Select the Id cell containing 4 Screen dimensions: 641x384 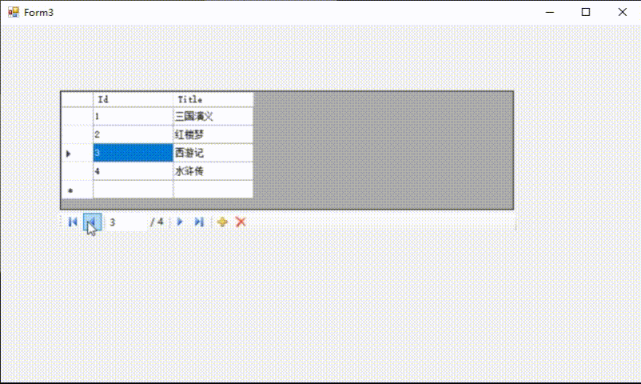click(133, 170)
